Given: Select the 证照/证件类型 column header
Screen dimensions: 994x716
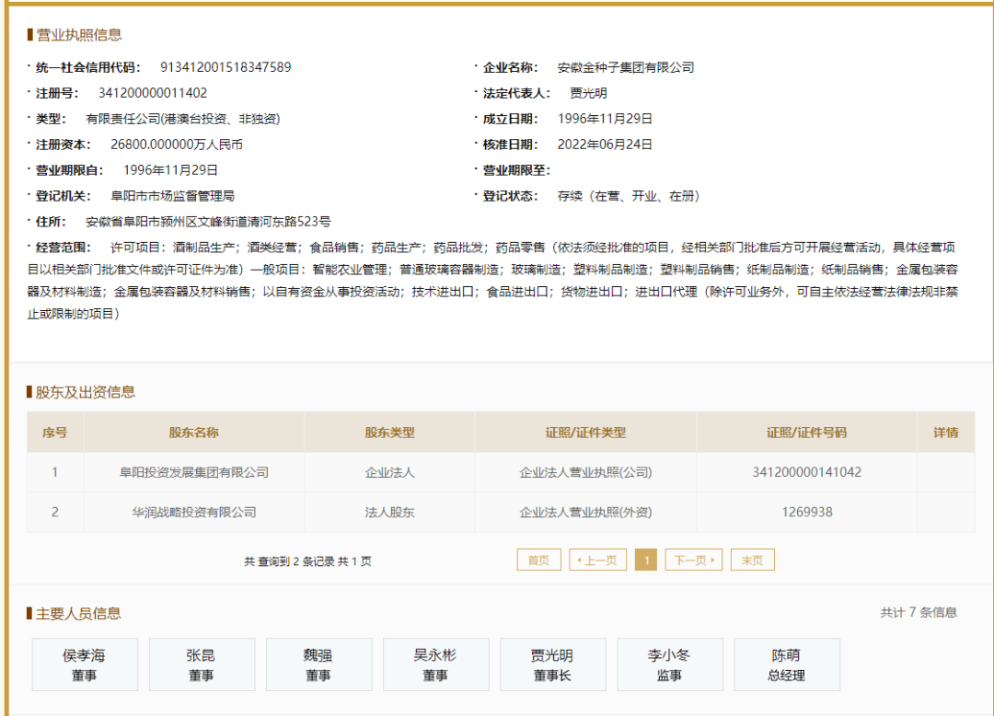Looking at the screenshot, I should coord(585,433).
